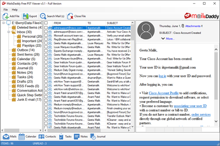Open the 'order services' link
220x146 pixels.
(x=201, y=115)
